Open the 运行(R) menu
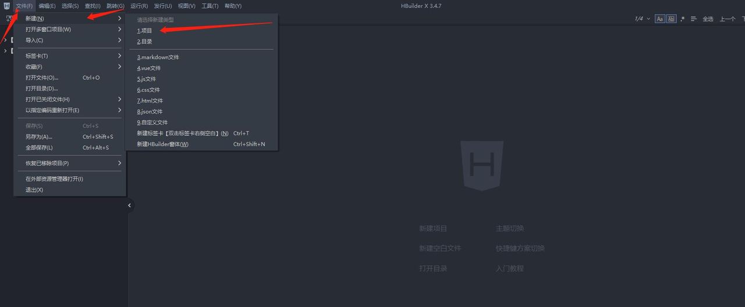745x307 pixels. click(139, 6)
